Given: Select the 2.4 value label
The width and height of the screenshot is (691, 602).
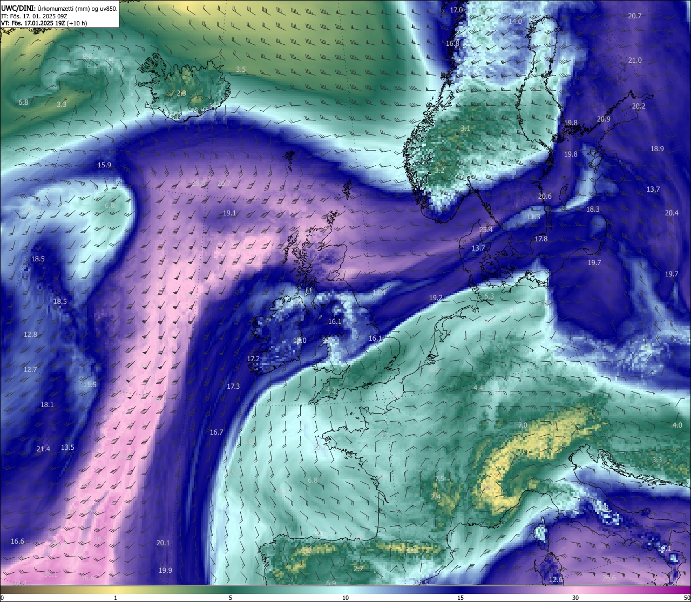Looking at the screenshot, I should [436, 497].
